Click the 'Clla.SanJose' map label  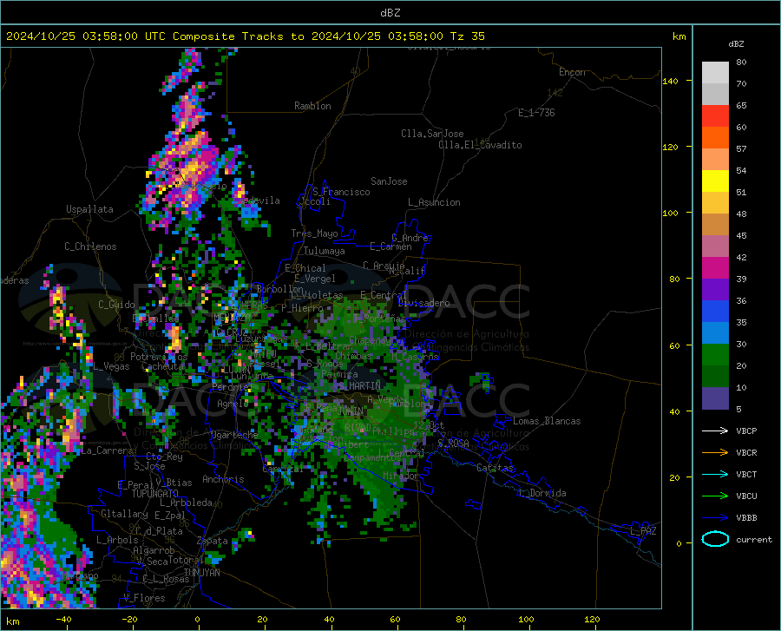432,134
